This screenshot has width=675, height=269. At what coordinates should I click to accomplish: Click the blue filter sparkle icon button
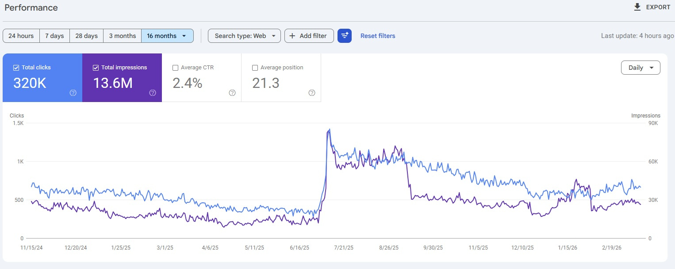point(345,36)
